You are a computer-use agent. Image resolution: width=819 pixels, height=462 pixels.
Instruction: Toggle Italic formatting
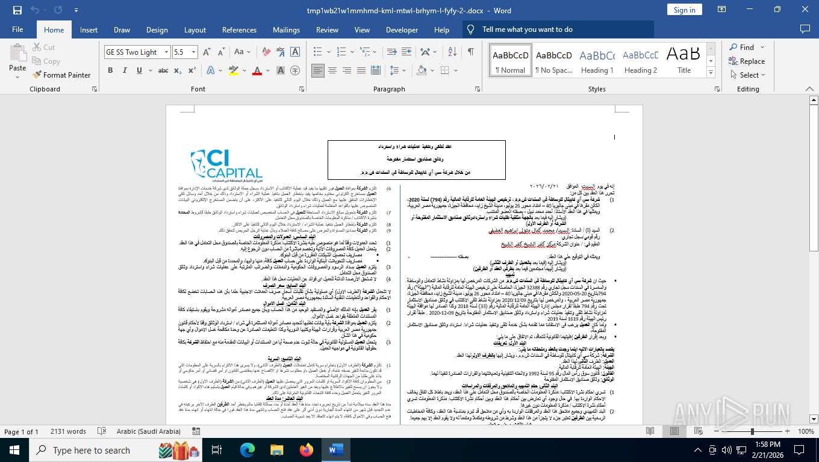124,70
